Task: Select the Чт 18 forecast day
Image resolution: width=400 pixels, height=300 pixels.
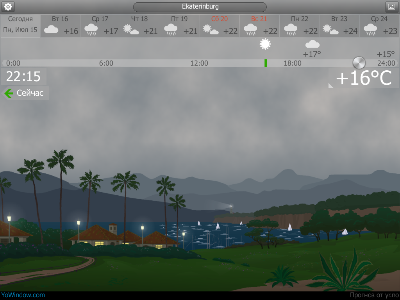Action: point(140,25)
